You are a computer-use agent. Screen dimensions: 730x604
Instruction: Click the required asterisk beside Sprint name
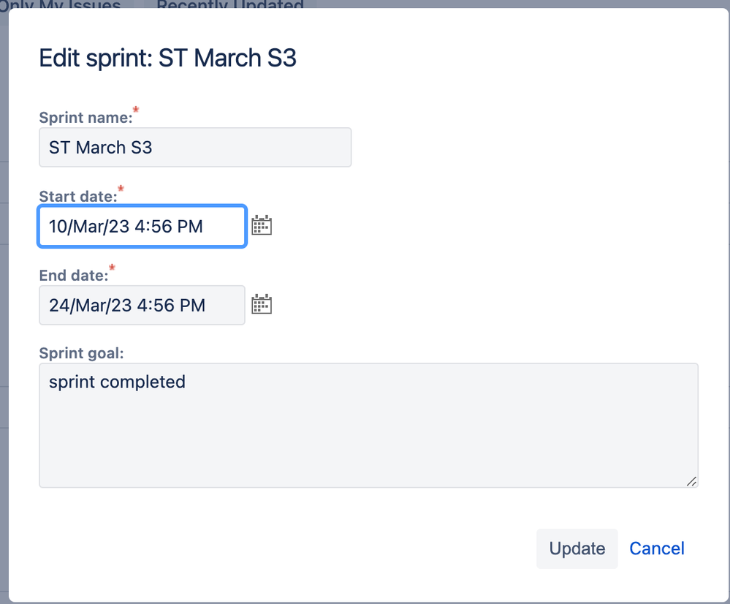tap(135, 111)
